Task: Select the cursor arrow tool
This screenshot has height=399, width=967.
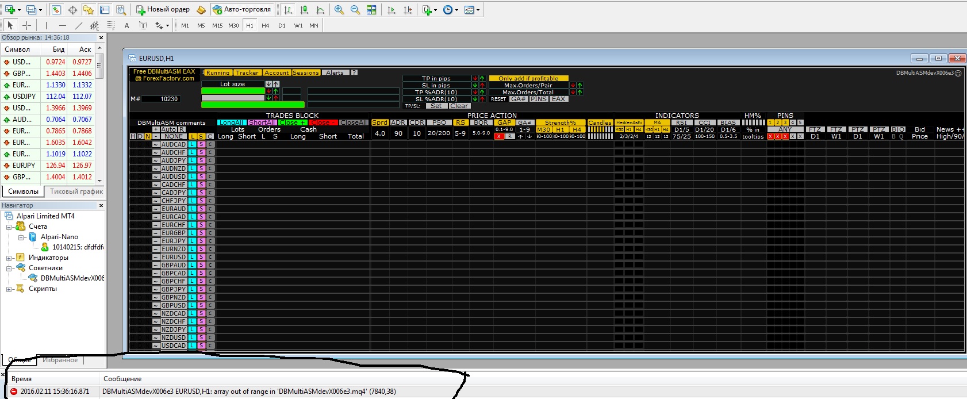Action: click(x=10, y=25)
